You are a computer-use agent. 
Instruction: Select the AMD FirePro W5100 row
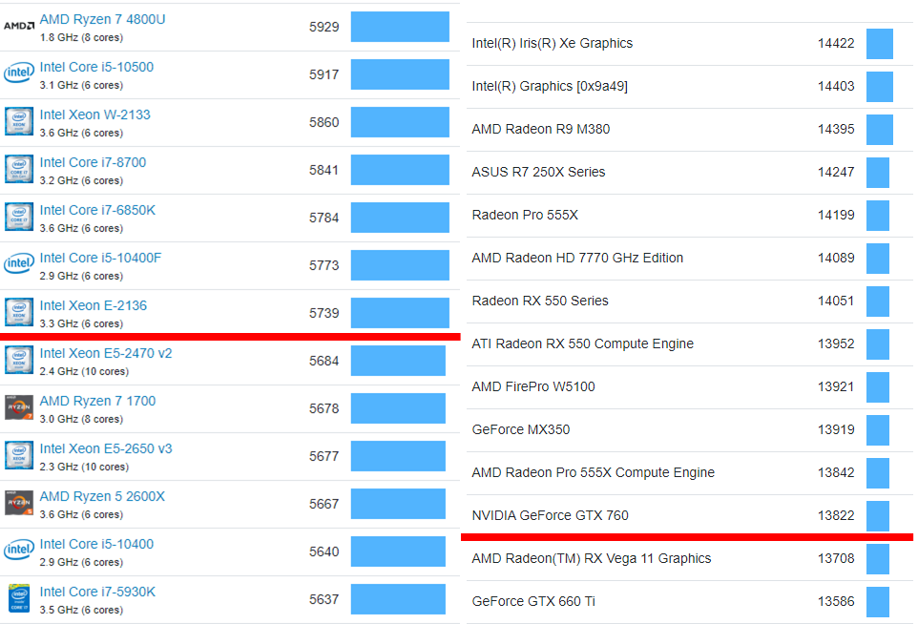pyautogui.click(x=690, y=387)
